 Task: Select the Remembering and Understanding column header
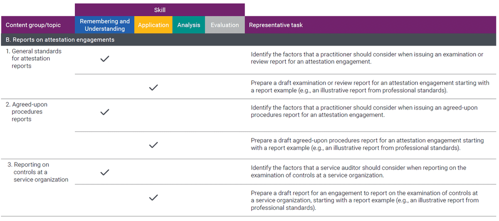tap(105, 25)
